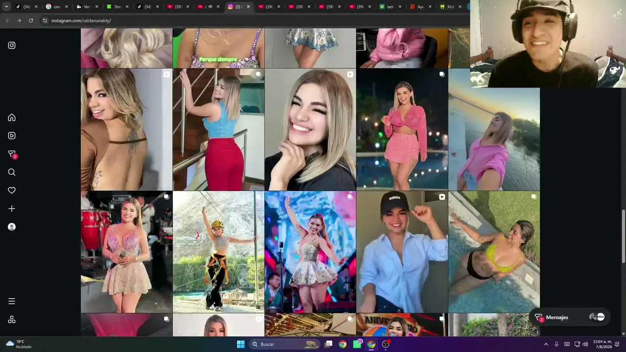Open the stage performance post in sparkly dress
The height and width of the screenshot is (352, 626).
311,252
